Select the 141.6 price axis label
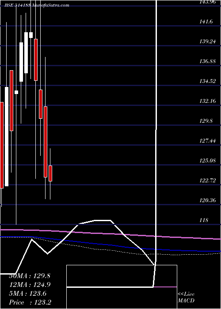The width and height of the screenshot is (221, 309). tap(206, 22)
